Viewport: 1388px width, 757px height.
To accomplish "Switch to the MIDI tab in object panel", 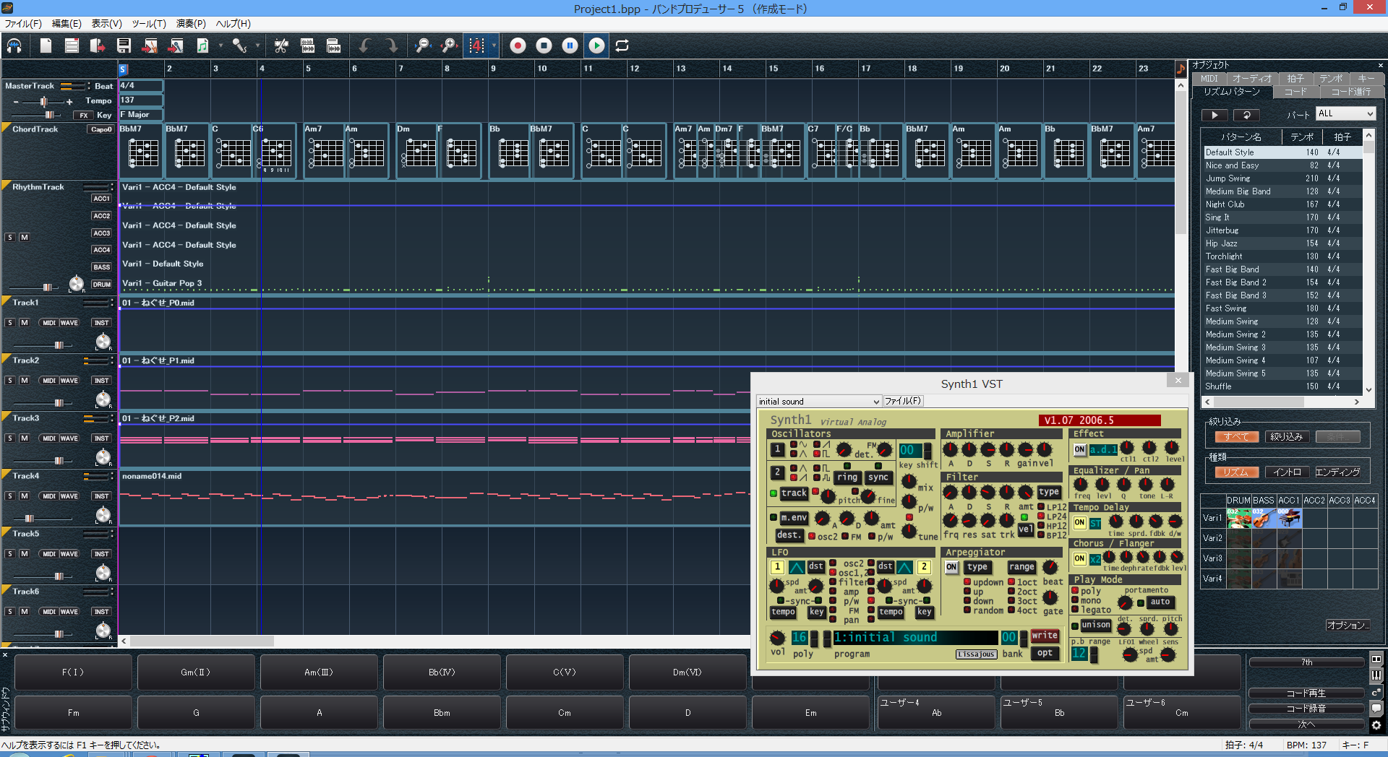I will coord(1209,79).
